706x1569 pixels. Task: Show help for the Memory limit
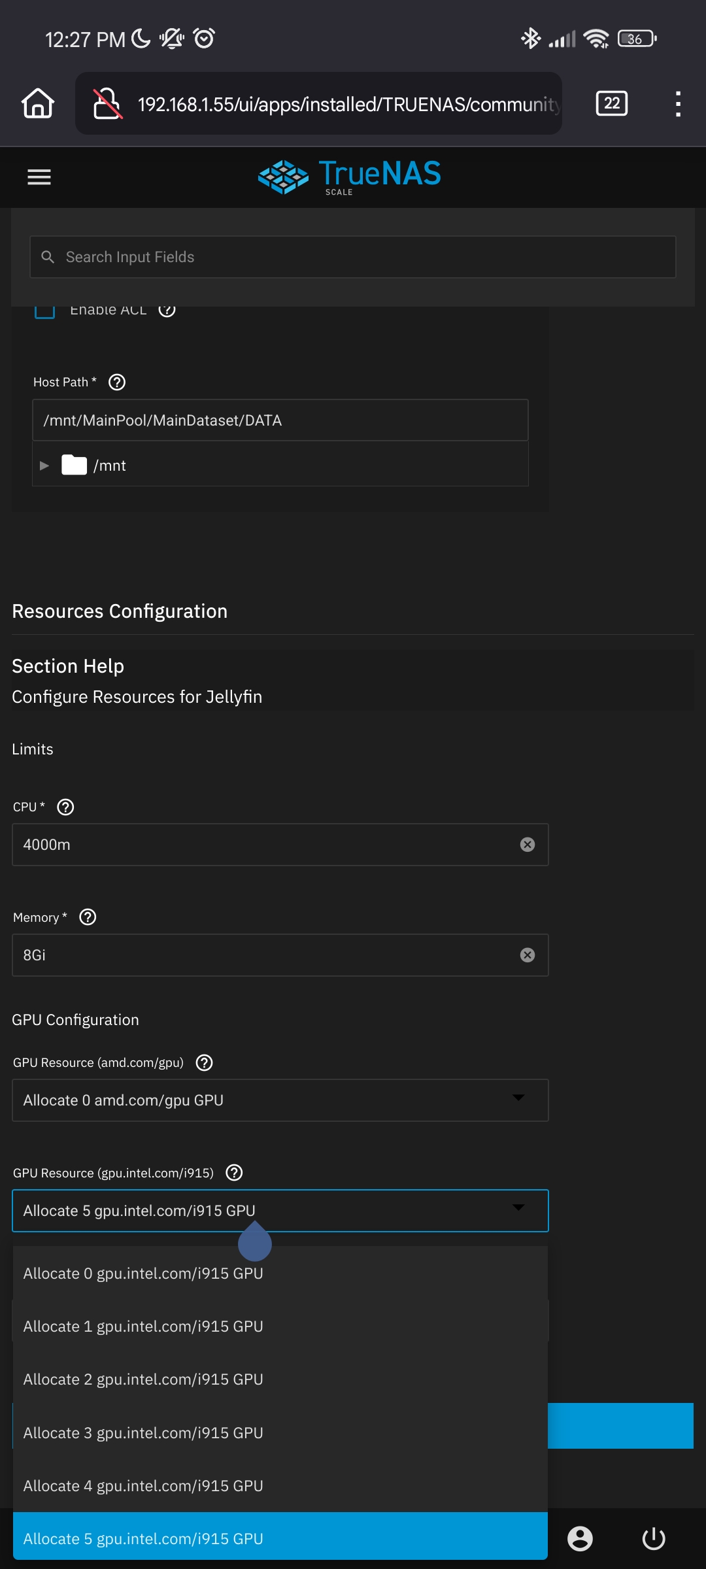pos(88,918)
